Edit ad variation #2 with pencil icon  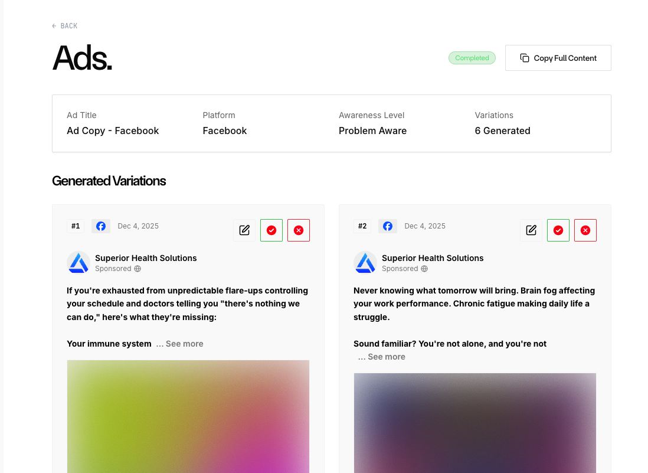tap(531, 230)
